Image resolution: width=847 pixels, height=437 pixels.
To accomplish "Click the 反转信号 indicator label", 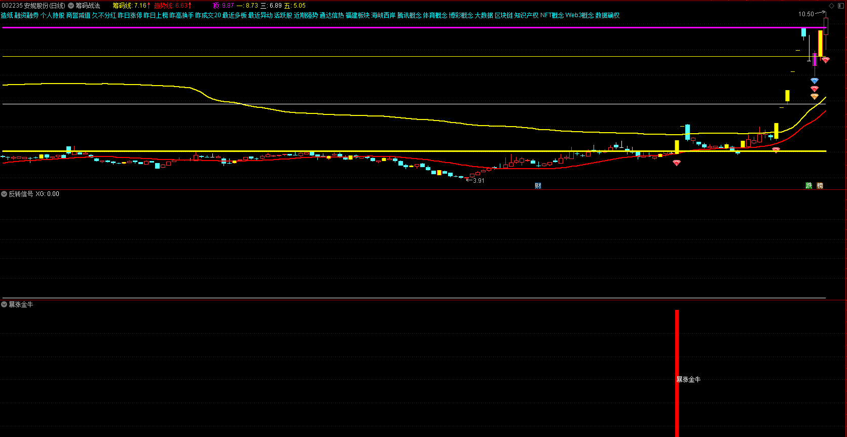I will point(21,194).
